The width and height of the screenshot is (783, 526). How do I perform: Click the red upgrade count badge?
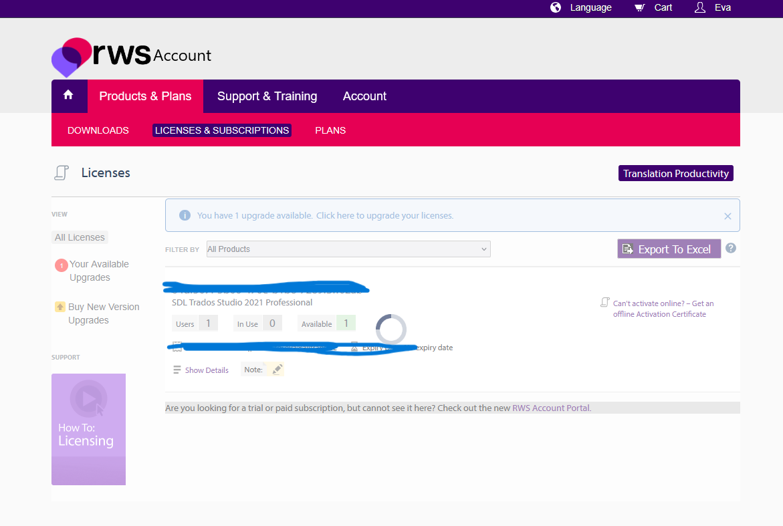point(61,265)
